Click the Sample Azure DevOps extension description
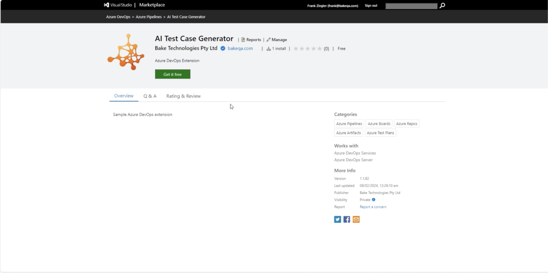548x273 pixels. tap(142, 115)
